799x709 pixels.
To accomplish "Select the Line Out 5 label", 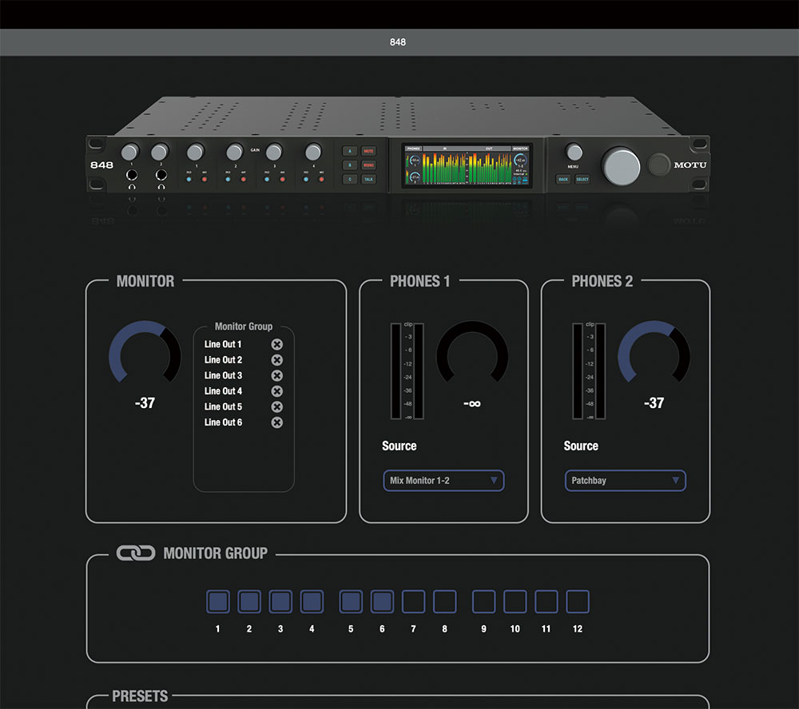I will [223, 407].
